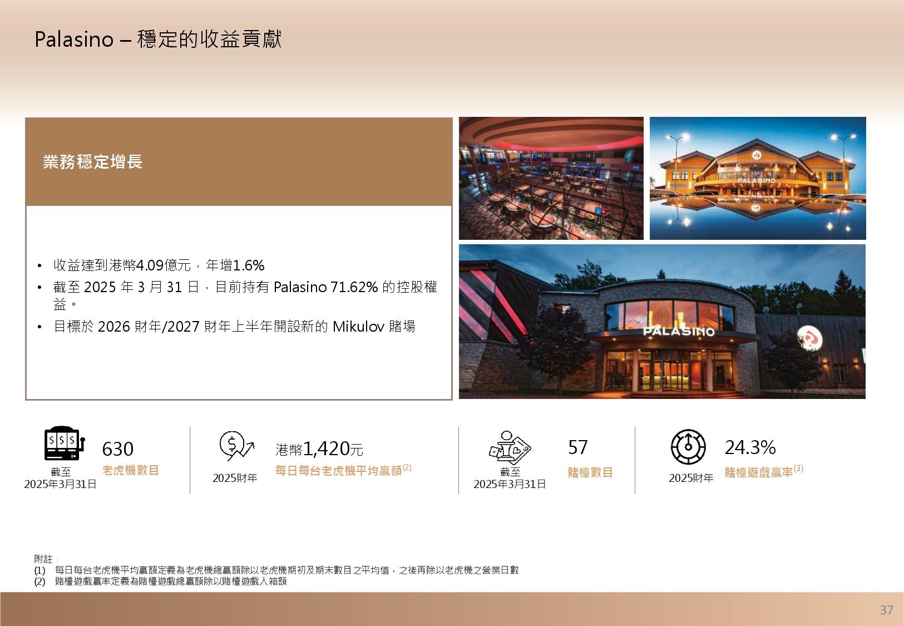Click the brown '業務穩定增長' header
904x626 pixels.
coord(239,162)
